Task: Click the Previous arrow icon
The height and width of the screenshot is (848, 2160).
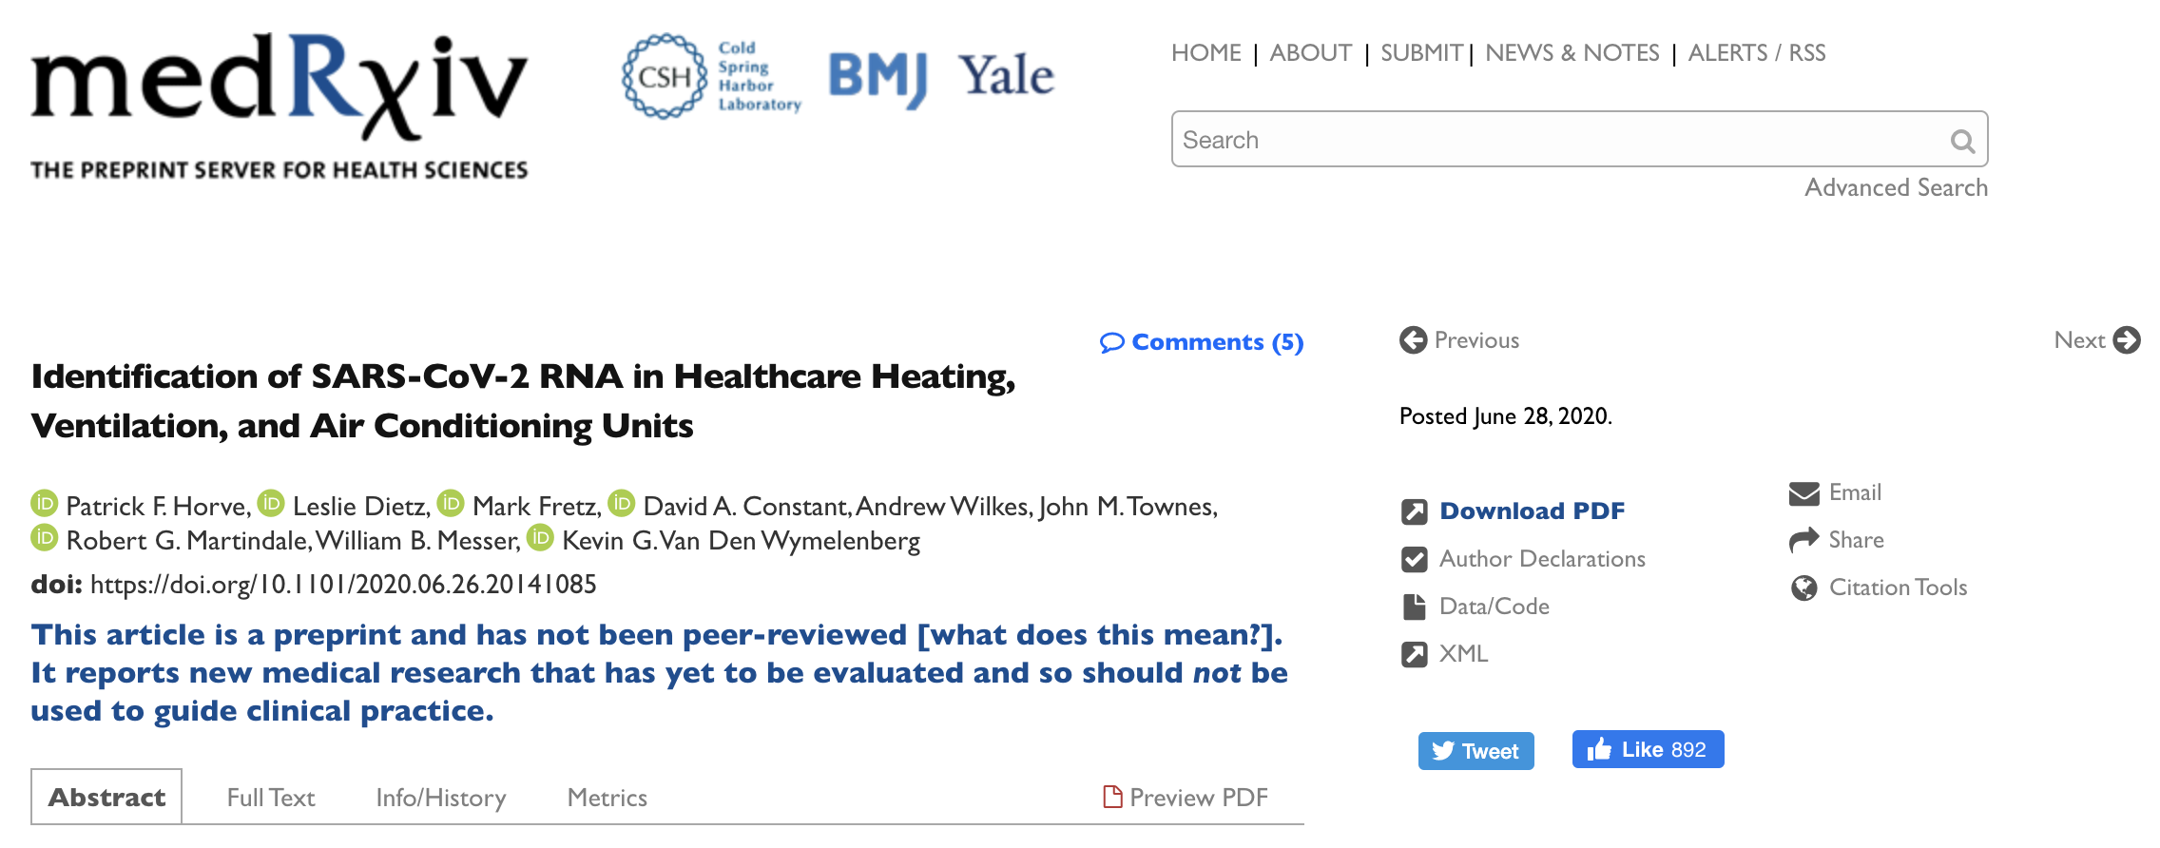Action: click(x=1413, y=340)
